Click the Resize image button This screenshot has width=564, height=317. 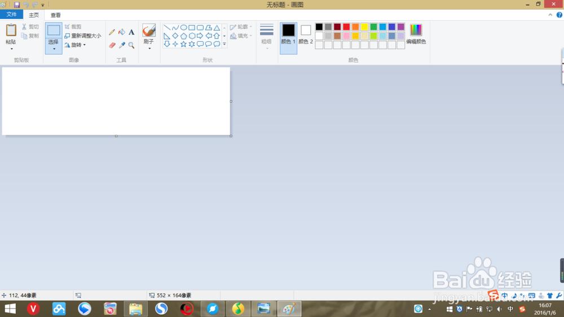[83, 36]
